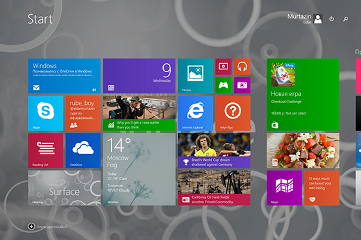
Task: Launch Internet Explorer tile
Action: click(195, 113)
